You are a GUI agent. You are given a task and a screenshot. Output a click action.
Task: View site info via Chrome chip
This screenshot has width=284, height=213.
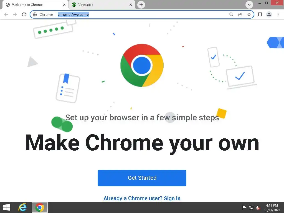43,14
